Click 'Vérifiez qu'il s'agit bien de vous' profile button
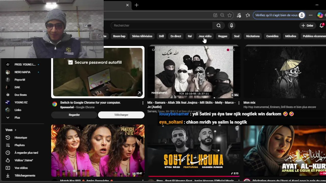The image size is (326, 183). (x=279, y=15)
